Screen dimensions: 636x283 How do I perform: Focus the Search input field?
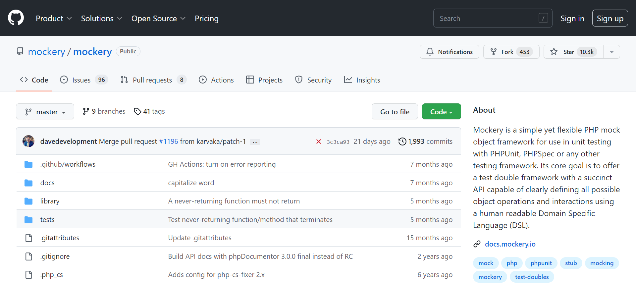coord(493,18)
